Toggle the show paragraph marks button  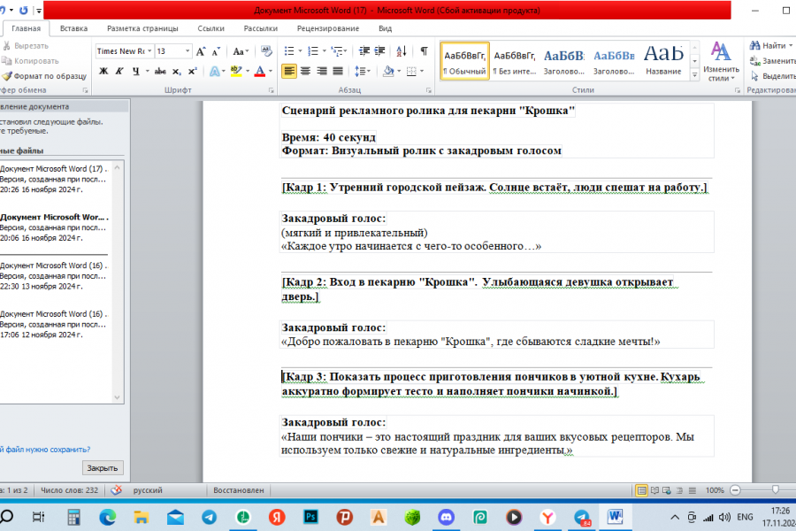pyautogui.click(x=424, y=51)
